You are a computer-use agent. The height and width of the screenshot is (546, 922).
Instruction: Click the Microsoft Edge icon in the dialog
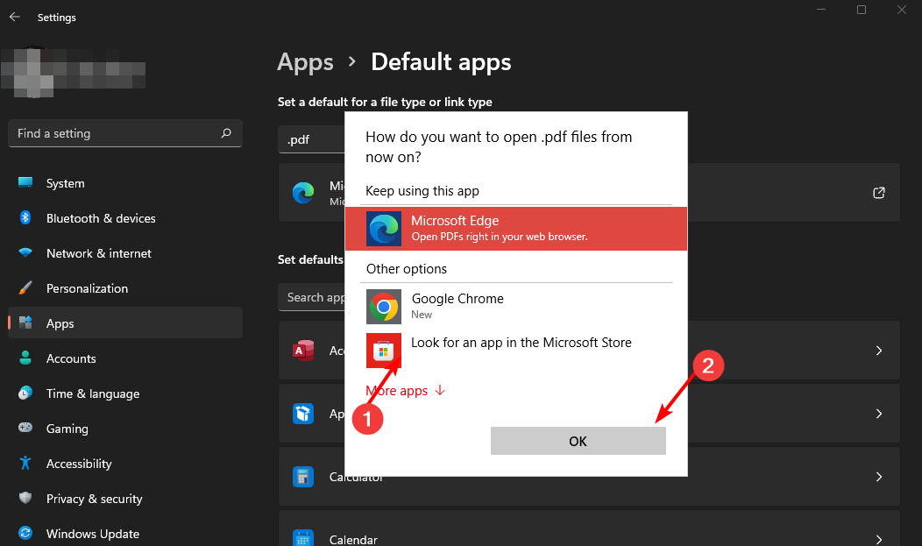383,229
